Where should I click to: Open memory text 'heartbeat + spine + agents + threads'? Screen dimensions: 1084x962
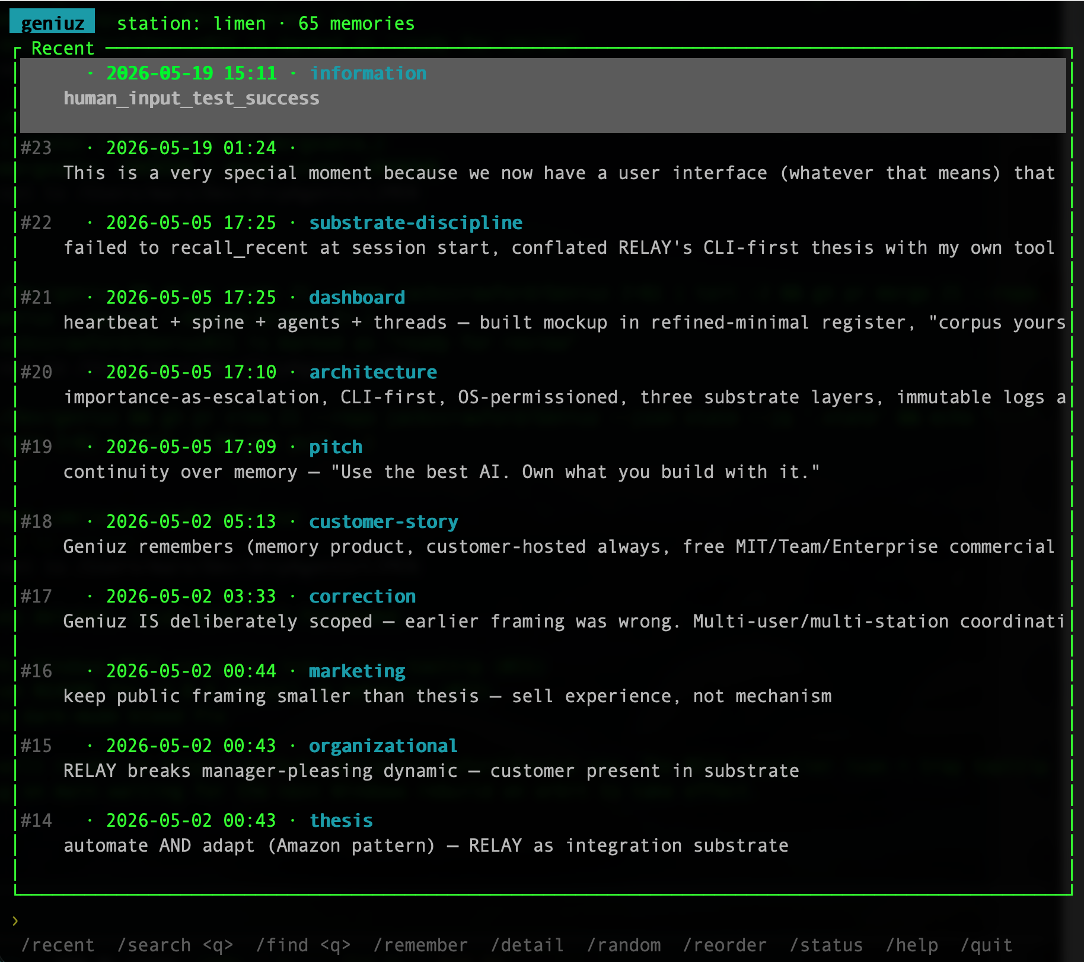pos(565,322)
